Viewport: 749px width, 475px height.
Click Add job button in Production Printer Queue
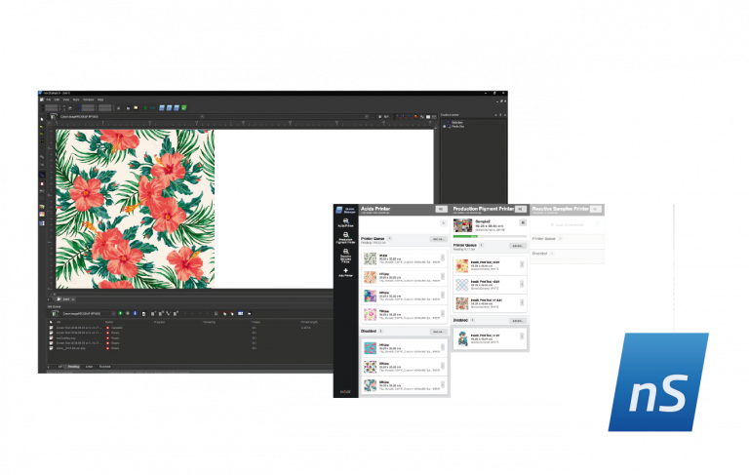(x=517, y=246)
